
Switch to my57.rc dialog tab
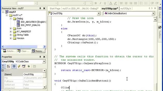[80, 9]
